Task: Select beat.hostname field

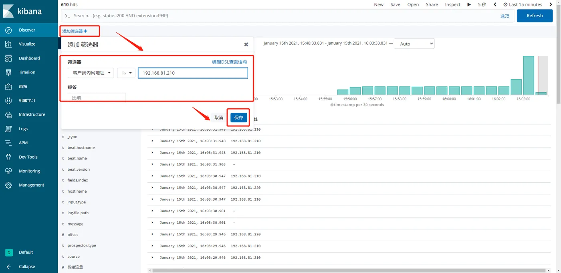Action: pyautogui.click(x=81, y=147)
